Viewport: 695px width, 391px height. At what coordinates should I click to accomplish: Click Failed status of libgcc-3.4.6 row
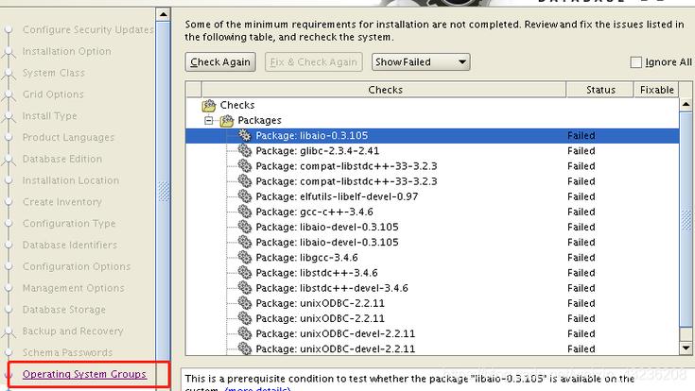582,257
